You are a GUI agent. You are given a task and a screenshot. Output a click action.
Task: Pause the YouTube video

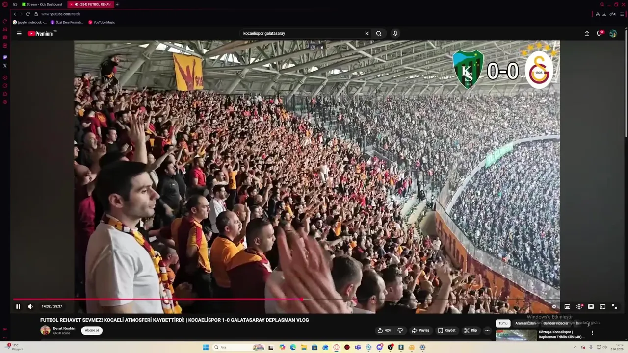pos(18,306)
